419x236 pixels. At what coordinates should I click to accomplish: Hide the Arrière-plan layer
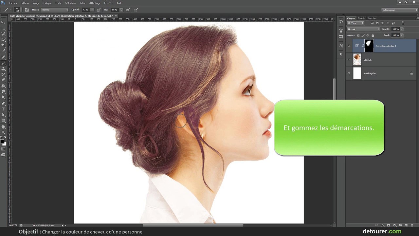[349, 73]
